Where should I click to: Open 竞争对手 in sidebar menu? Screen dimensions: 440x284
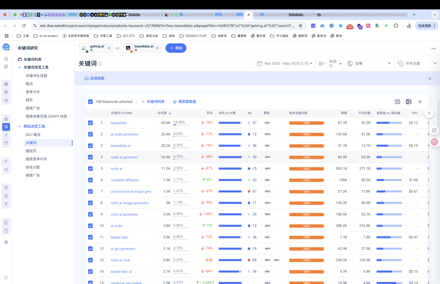33,92
